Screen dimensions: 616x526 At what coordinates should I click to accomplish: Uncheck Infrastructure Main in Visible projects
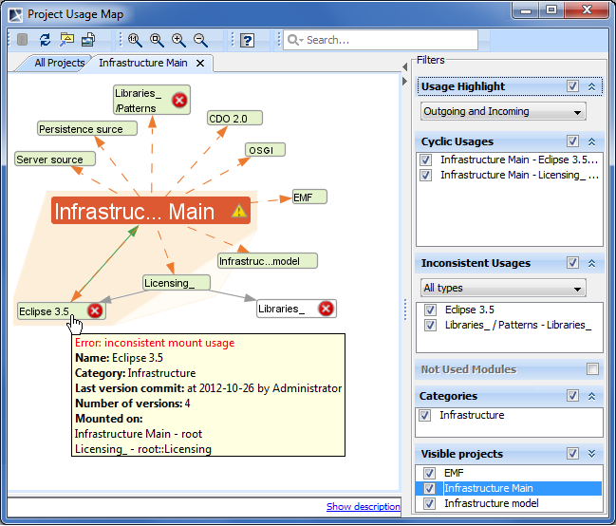[429, 489]
